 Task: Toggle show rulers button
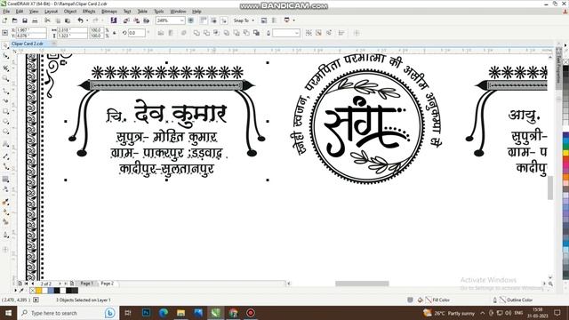click(204, 20)
